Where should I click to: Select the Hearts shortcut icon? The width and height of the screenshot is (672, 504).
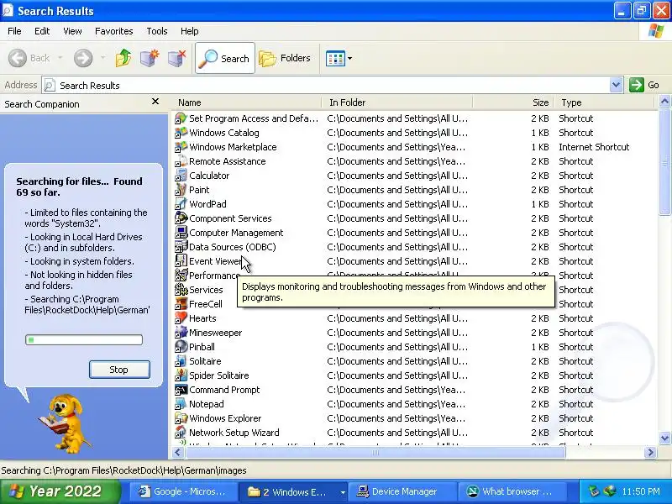click(x=181, y=318)
